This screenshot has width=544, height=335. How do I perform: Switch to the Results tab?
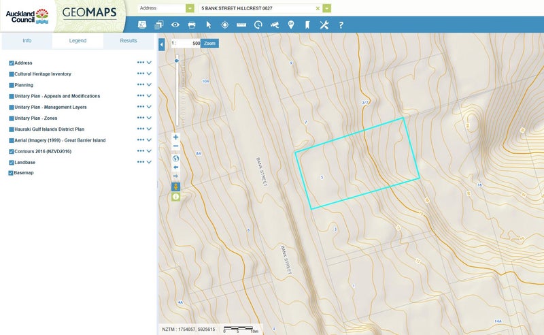[129, 41]
